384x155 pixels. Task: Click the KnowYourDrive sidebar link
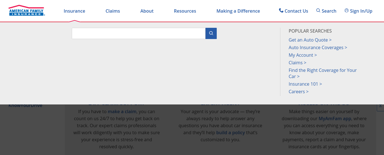click(x=25, y=106)
